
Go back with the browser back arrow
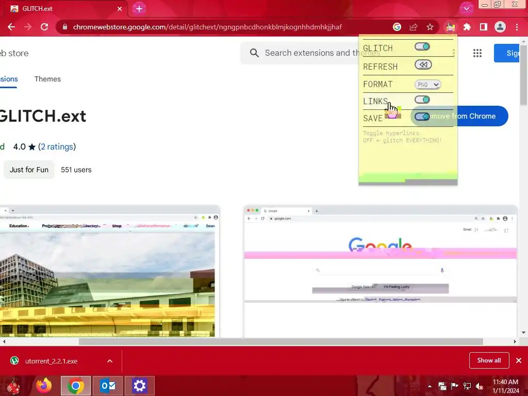[11, 27]
